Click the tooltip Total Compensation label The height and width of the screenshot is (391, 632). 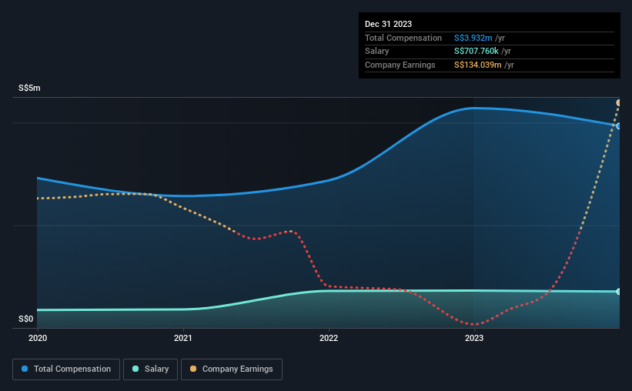point(403,38)
